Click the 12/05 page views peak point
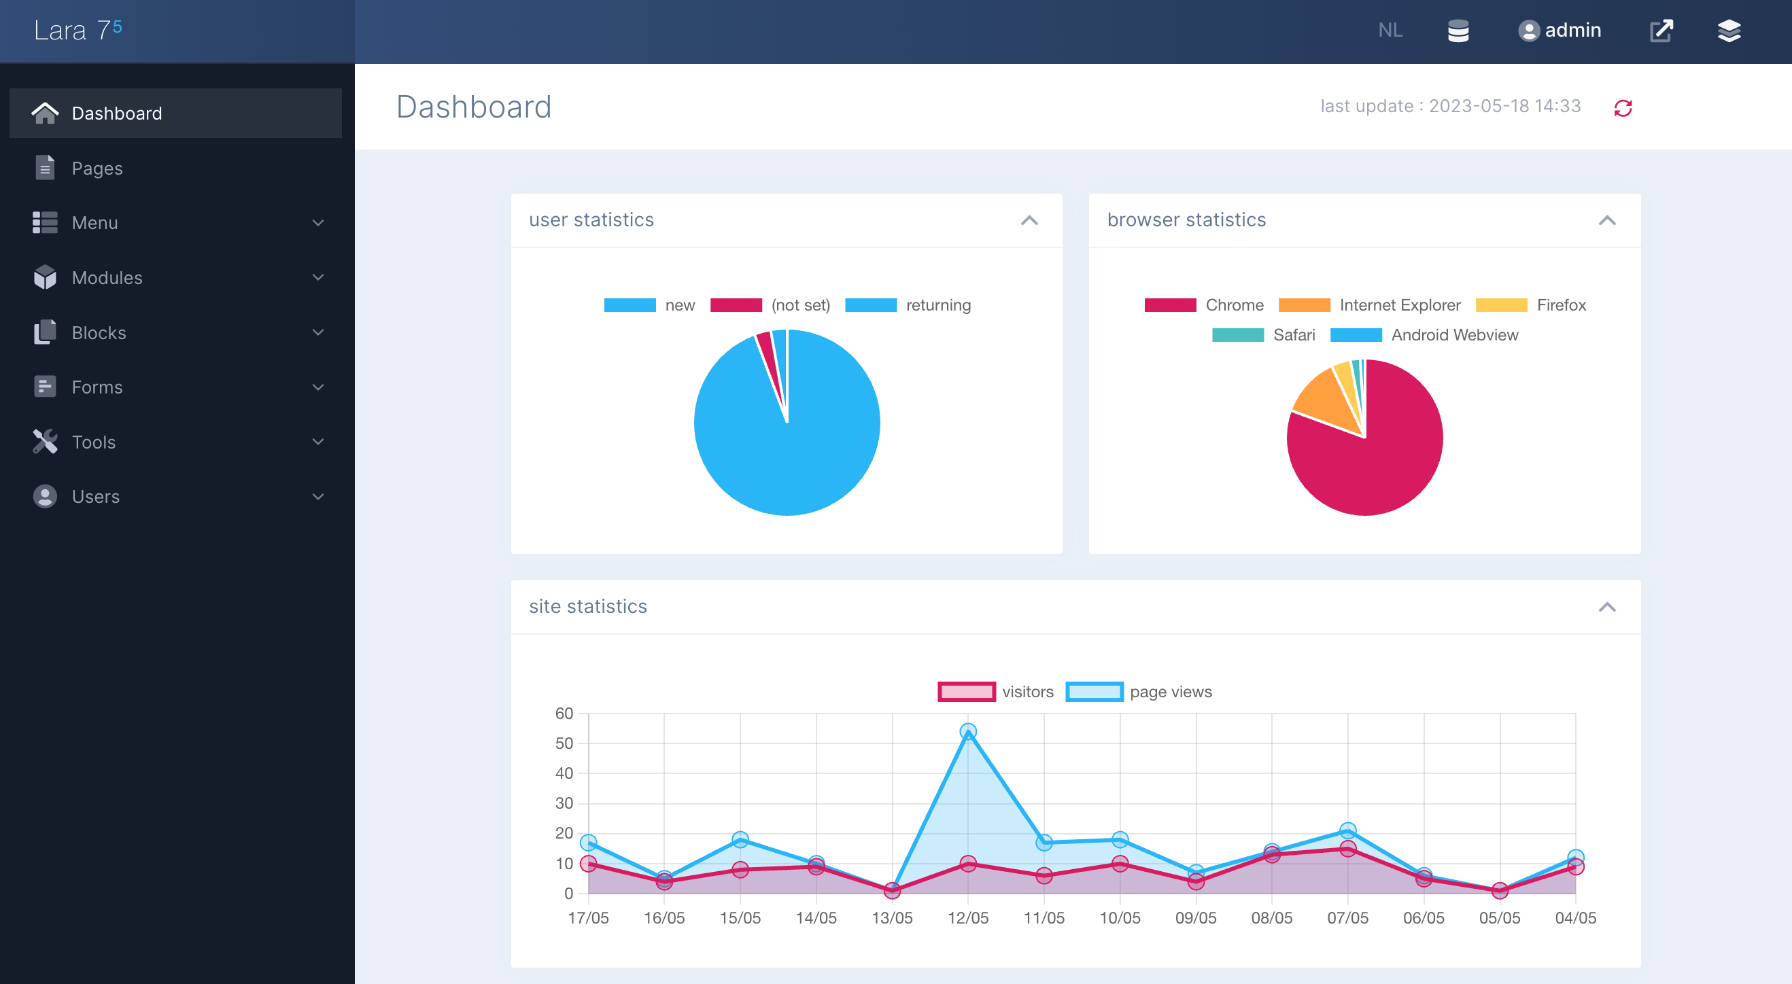1792x984 pixels. click(x=967, y=732)
